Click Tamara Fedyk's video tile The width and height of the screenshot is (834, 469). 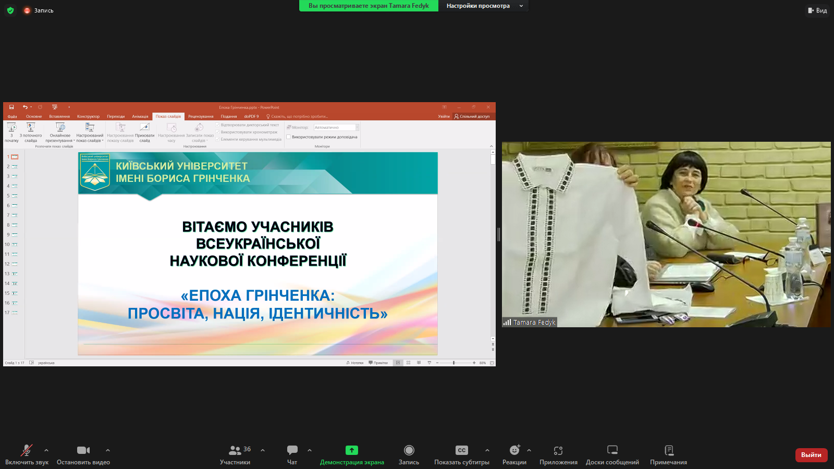[x=666, y=234]
